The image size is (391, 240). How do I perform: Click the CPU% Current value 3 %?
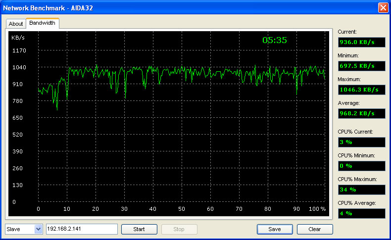coord(362,142)
